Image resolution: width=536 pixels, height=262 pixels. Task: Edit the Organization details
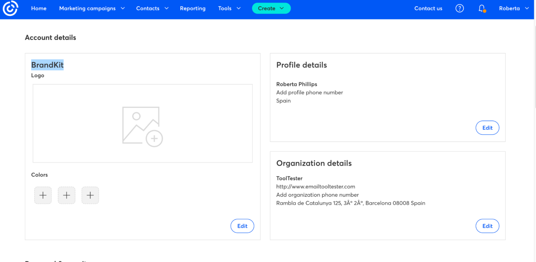487,226
